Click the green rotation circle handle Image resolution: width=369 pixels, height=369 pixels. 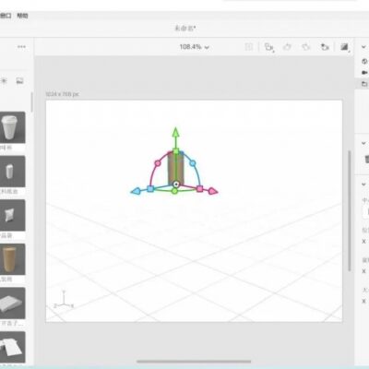click(174, 191)
